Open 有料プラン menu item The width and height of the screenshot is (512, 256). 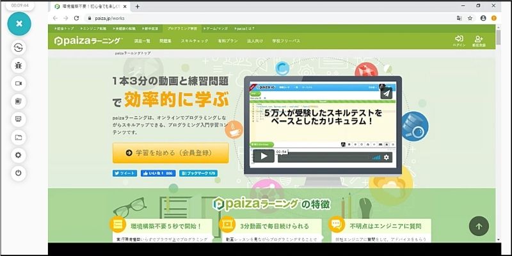(228, 41)
